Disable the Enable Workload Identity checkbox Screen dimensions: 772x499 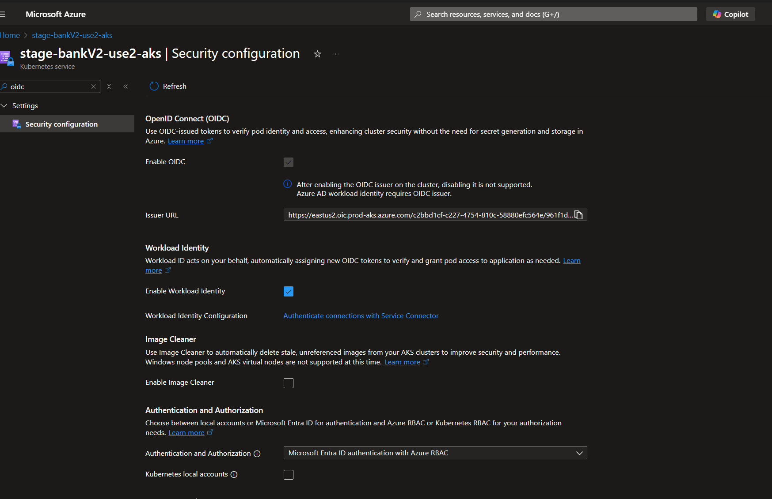tap(289, 292)
